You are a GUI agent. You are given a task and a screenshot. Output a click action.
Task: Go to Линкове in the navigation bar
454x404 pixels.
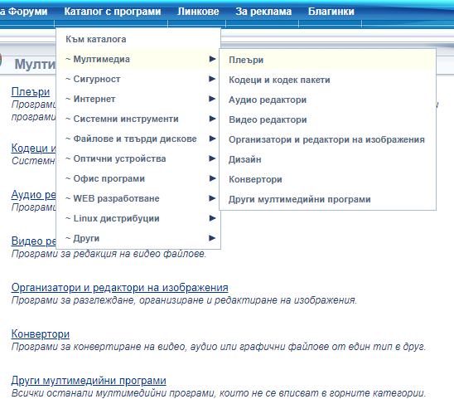(x=198, y=12)
